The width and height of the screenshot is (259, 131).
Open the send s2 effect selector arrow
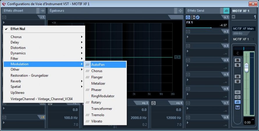187,37
